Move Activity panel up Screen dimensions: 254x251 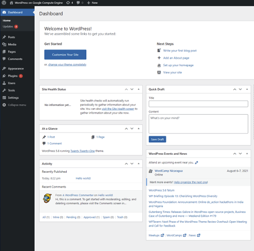tap(126, 164)
